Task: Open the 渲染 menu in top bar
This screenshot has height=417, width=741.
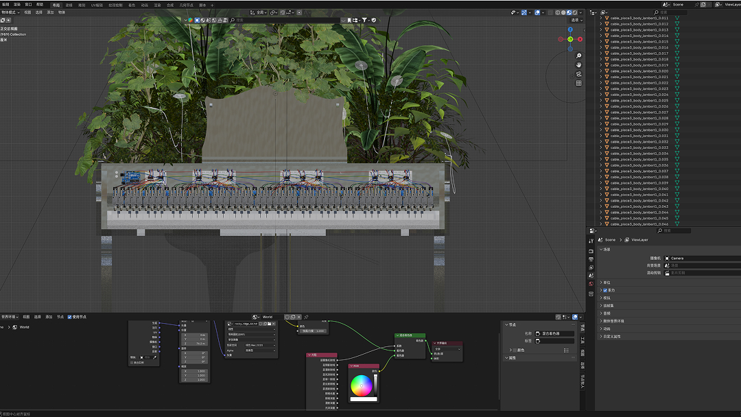Action: point(17,4)
